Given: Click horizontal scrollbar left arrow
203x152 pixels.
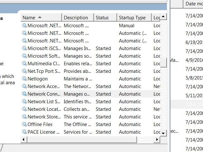Looking at the screenshot, I should [x=23, y=140].
